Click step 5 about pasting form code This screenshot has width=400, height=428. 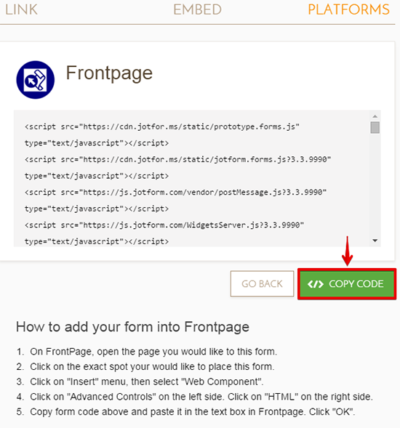(x=185, y=411)
